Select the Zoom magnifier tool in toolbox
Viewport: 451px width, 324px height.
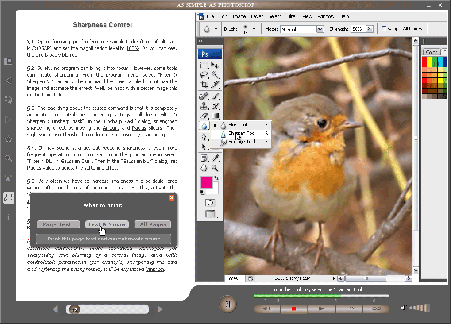pos(215,168)
